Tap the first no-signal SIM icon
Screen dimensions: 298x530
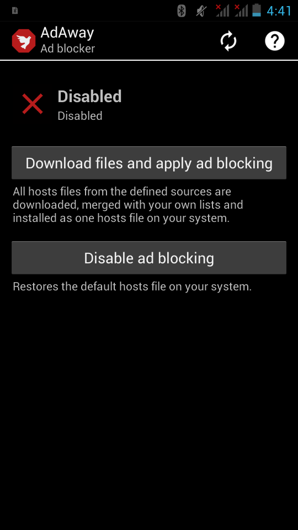point(222,10)
